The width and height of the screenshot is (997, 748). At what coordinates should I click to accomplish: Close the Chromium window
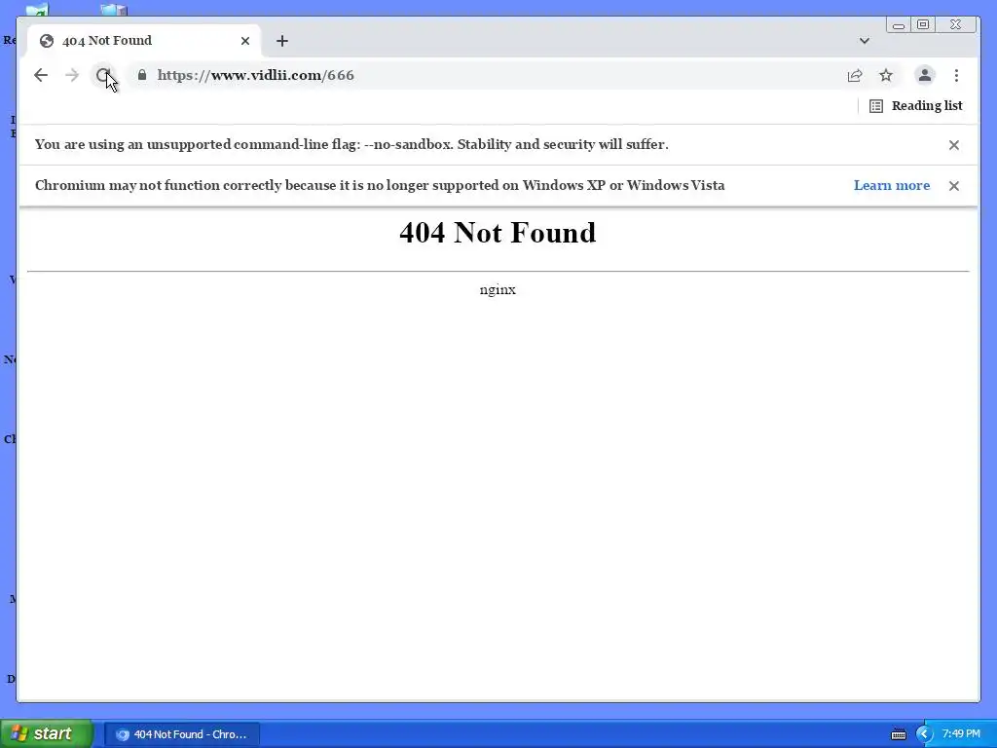click(956, 24)
